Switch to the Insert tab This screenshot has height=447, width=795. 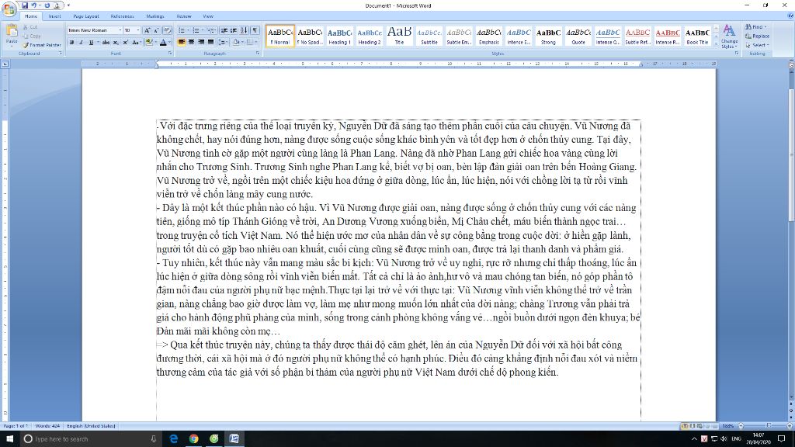point(55,16)
